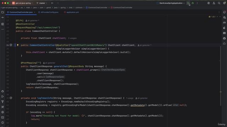Click the generalChat method name
The height and width of the screenshot is (127, 227).
pos(61,66)
